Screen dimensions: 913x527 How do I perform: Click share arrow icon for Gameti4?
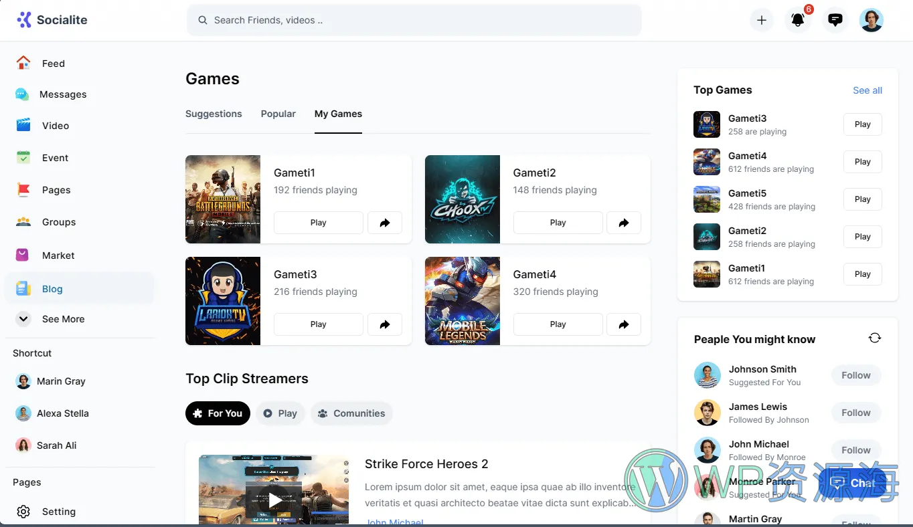[624, 324]
